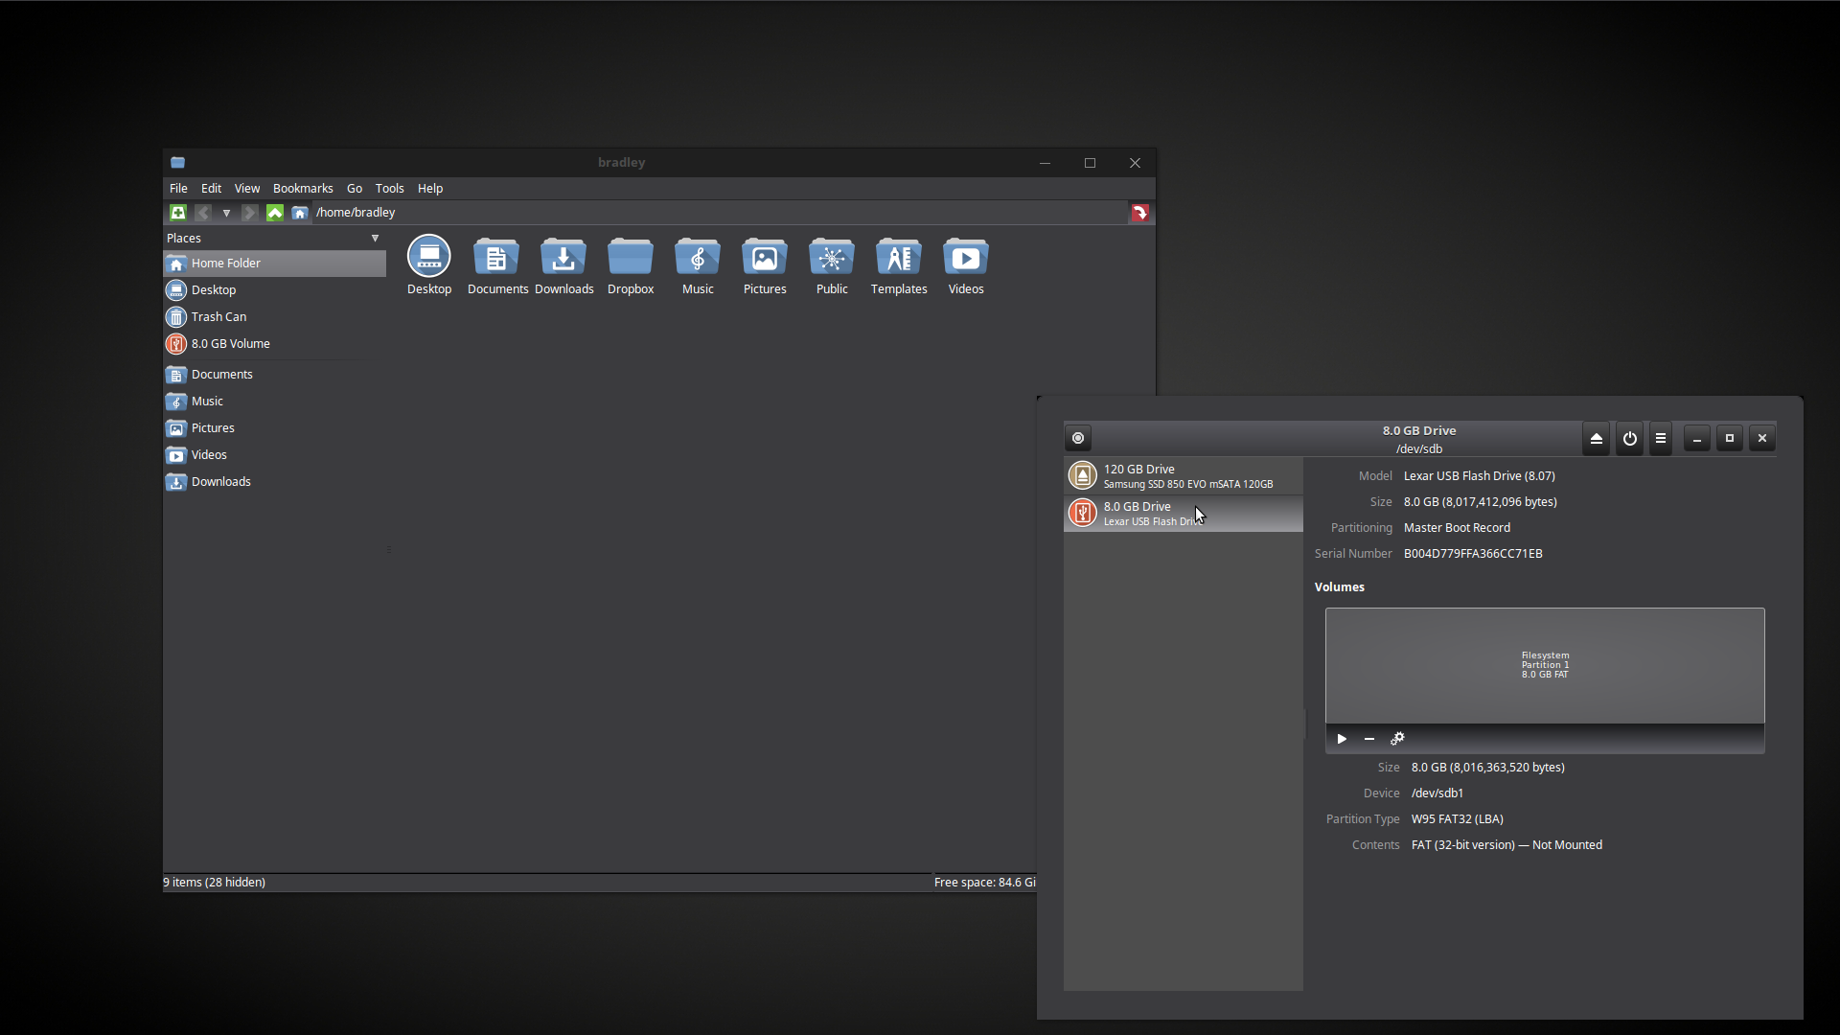The height and width of the screenshot is (1035, 1840).
Task: Open the Bookmarks menu
Action: click(303, 189)
